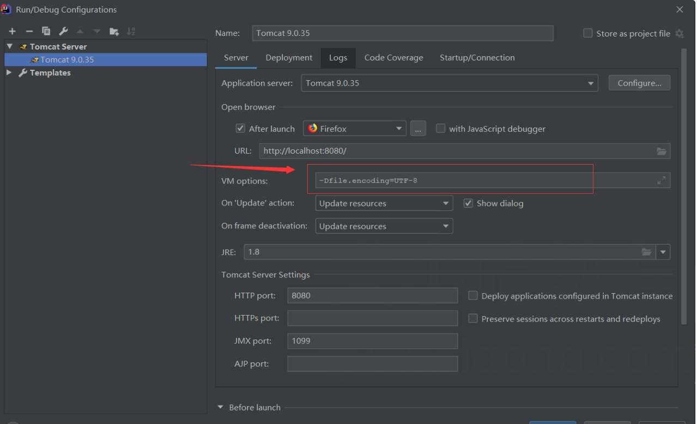Click the Firefox icon in browser selector
Image resolution: width=697 pixels, height=424 pixels.
pyautogui.click(x=313, y=129)
